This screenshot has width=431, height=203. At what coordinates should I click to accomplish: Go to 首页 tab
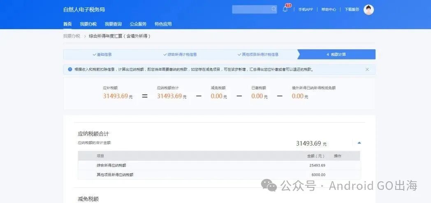point(67,24)
